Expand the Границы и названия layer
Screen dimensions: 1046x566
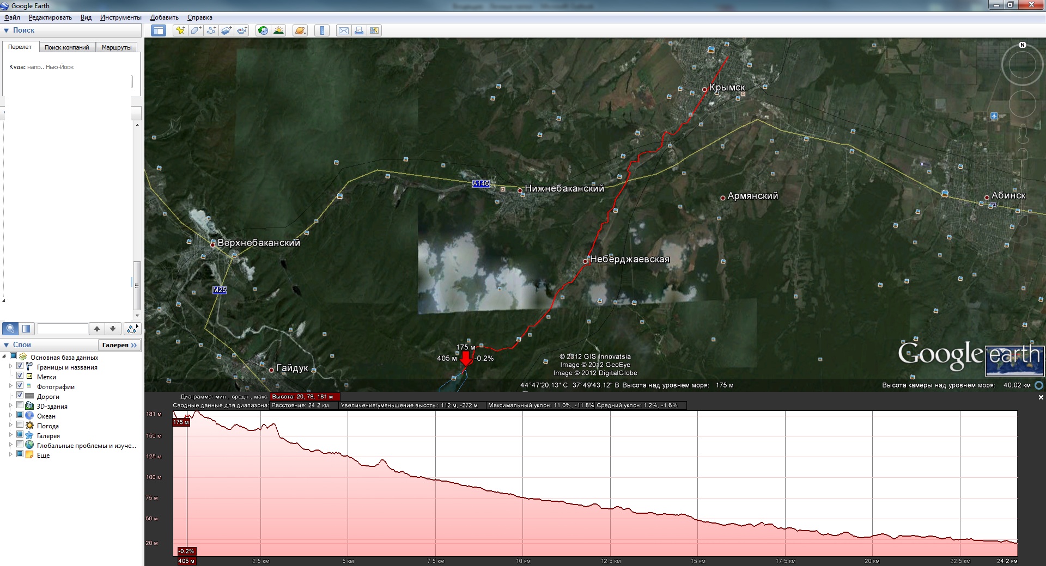(x=11, y=367)
